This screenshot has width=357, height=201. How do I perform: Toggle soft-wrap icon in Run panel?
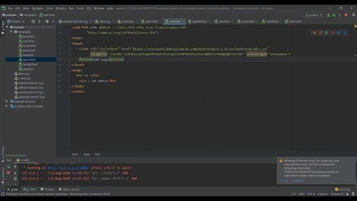pyautogui.click(x=15, y=179)
